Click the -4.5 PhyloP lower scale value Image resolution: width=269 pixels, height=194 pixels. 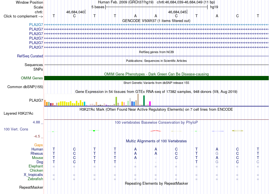coord(37,136)
